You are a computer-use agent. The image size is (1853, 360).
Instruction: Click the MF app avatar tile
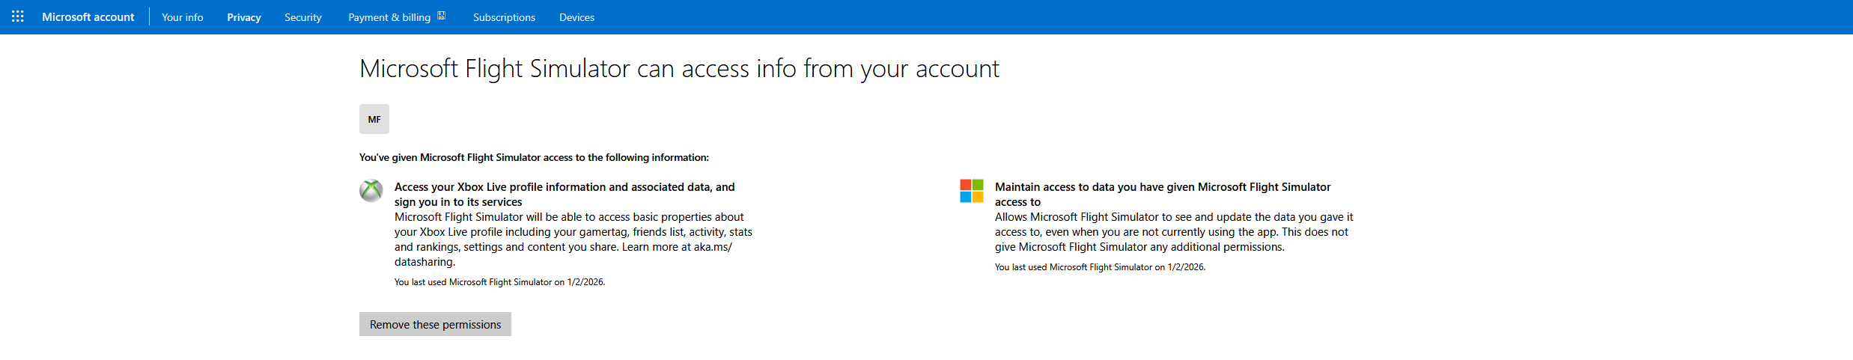click(x=374, y=119)
